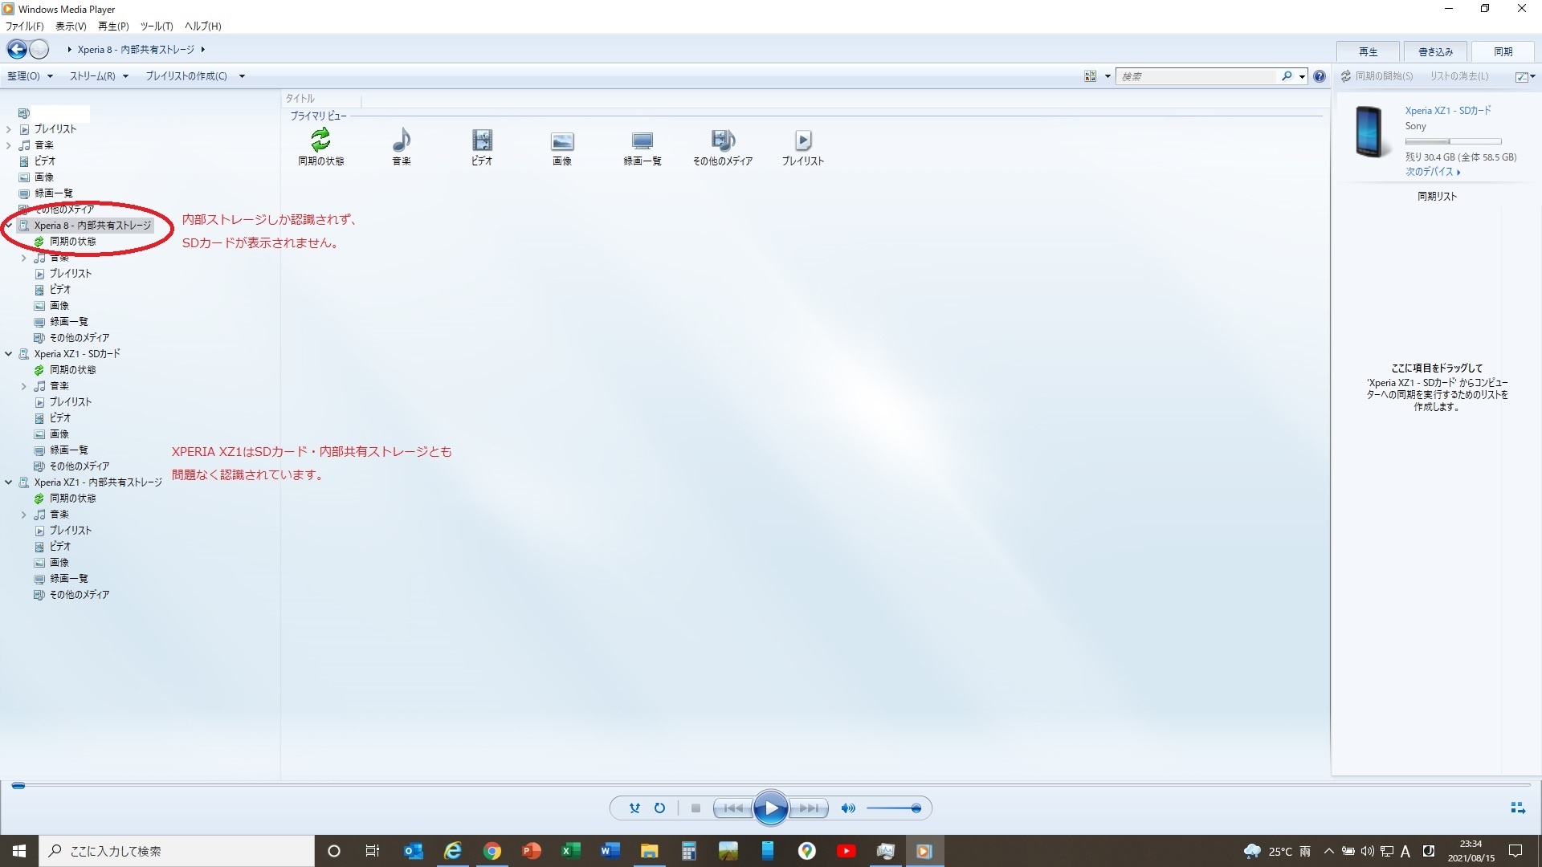Open the ファイル(F) menu
The width and height of the screenshot is (1542, 867).
[x=24, y=26]
